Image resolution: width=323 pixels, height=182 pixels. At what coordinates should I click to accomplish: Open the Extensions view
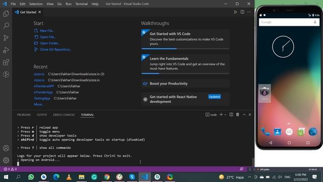tap(6, 62)
